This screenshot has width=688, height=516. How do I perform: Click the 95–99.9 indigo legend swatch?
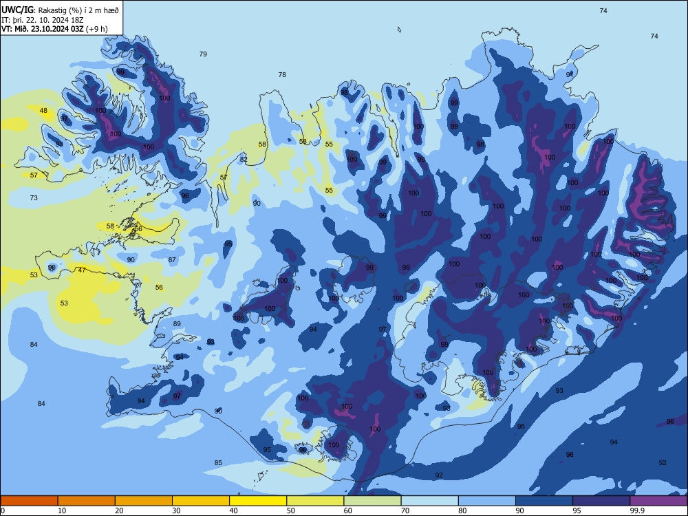tap(601, 501)
